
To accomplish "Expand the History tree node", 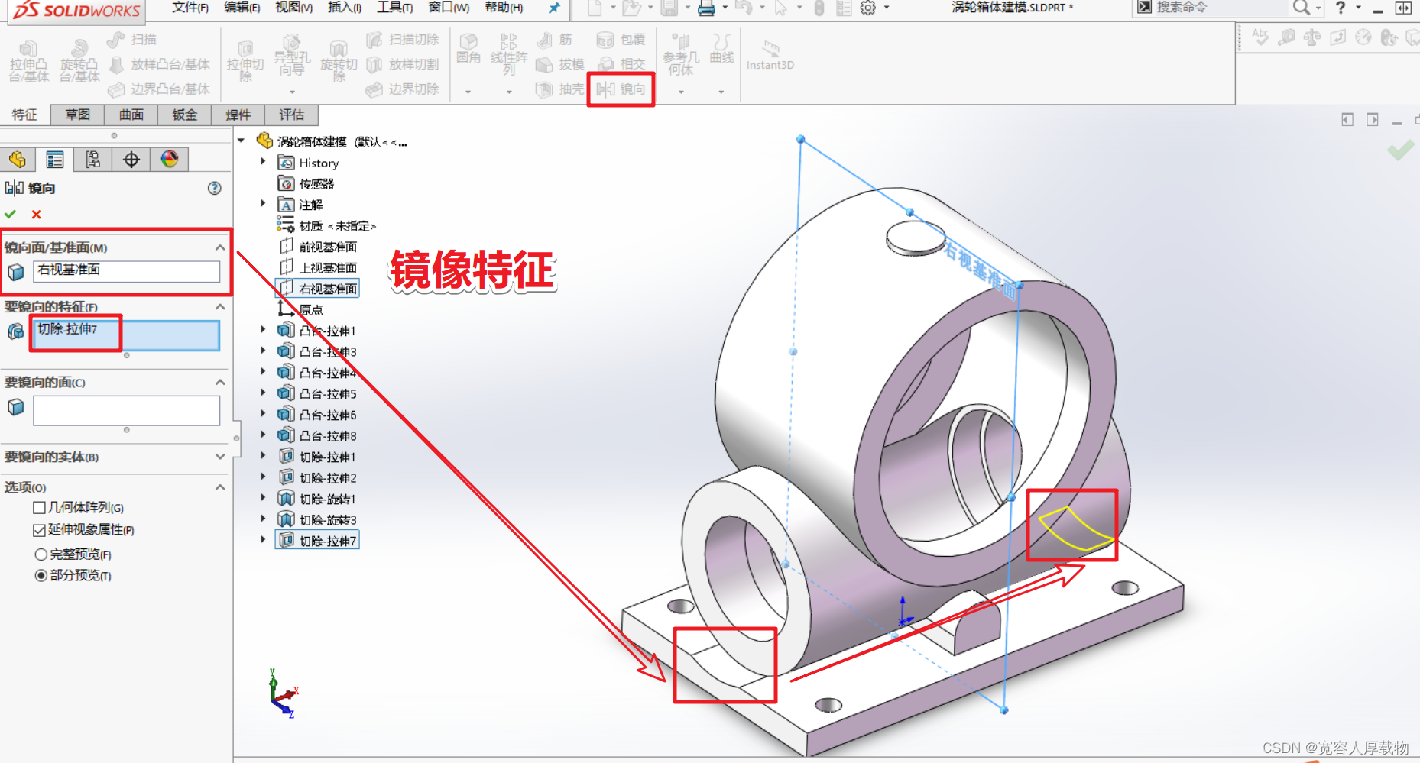I will click(263, 162).
